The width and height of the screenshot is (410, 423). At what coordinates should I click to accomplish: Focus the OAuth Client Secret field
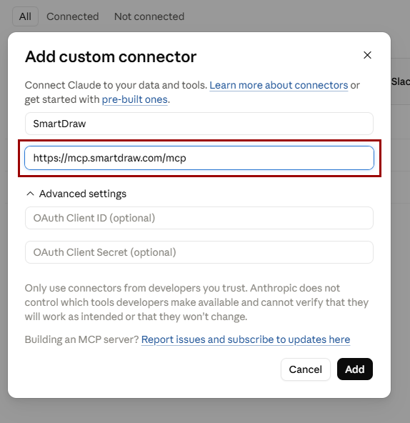199,252
